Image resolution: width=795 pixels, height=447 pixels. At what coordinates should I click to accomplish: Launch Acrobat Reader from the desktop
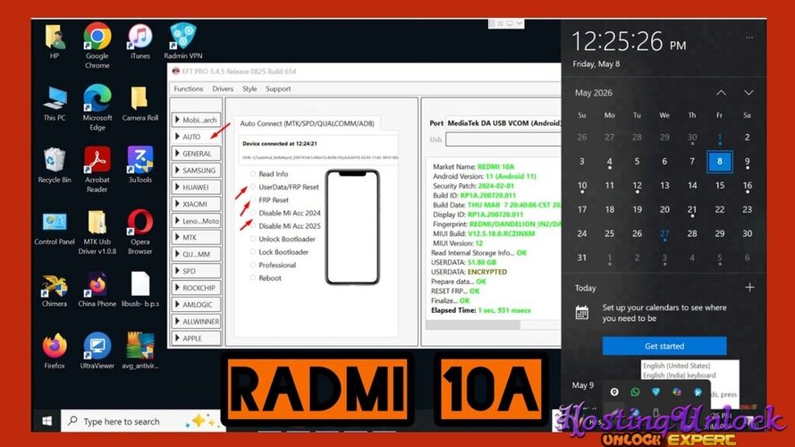coord(97,170)
